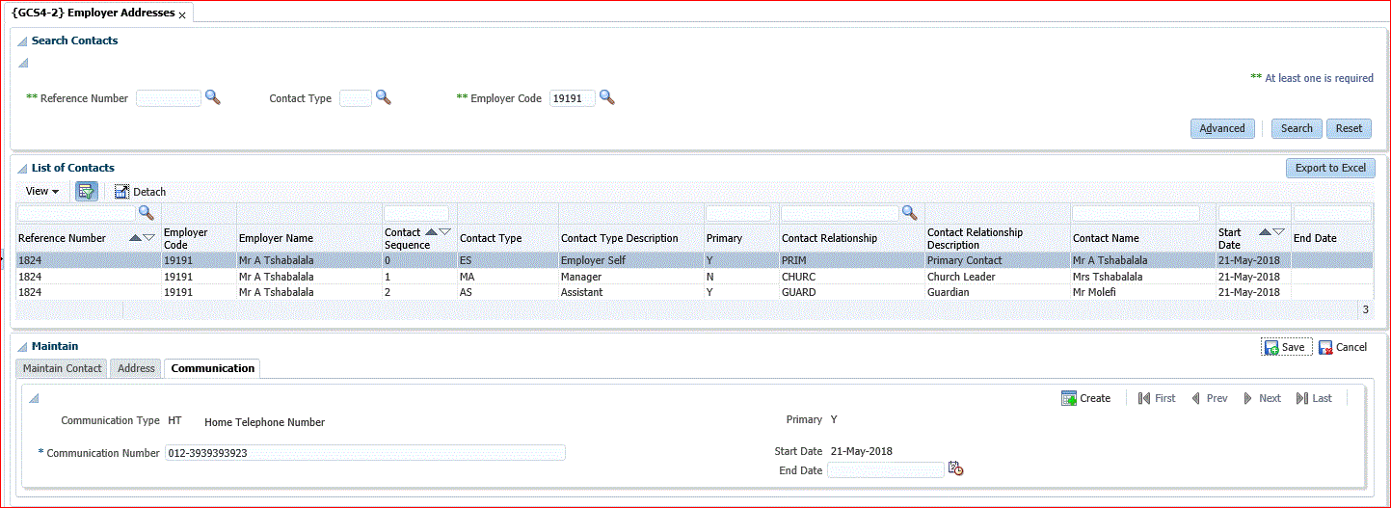Open the Contact Type lookup magnifier

click(383, 97)
